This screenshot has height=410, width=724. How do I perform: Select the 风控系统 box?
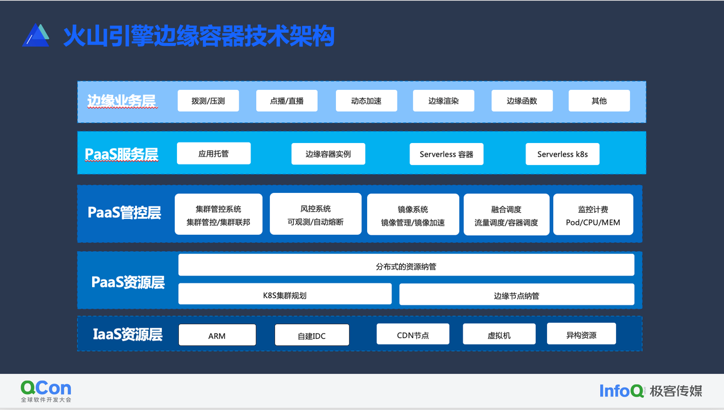pos(316,214)
